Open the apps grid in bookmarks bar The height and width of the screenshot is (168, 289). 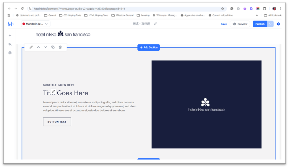coord(9,15)
